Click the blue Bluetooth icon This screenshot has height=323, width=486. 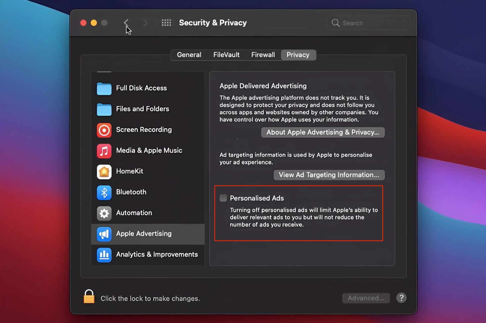pos(104,192)
